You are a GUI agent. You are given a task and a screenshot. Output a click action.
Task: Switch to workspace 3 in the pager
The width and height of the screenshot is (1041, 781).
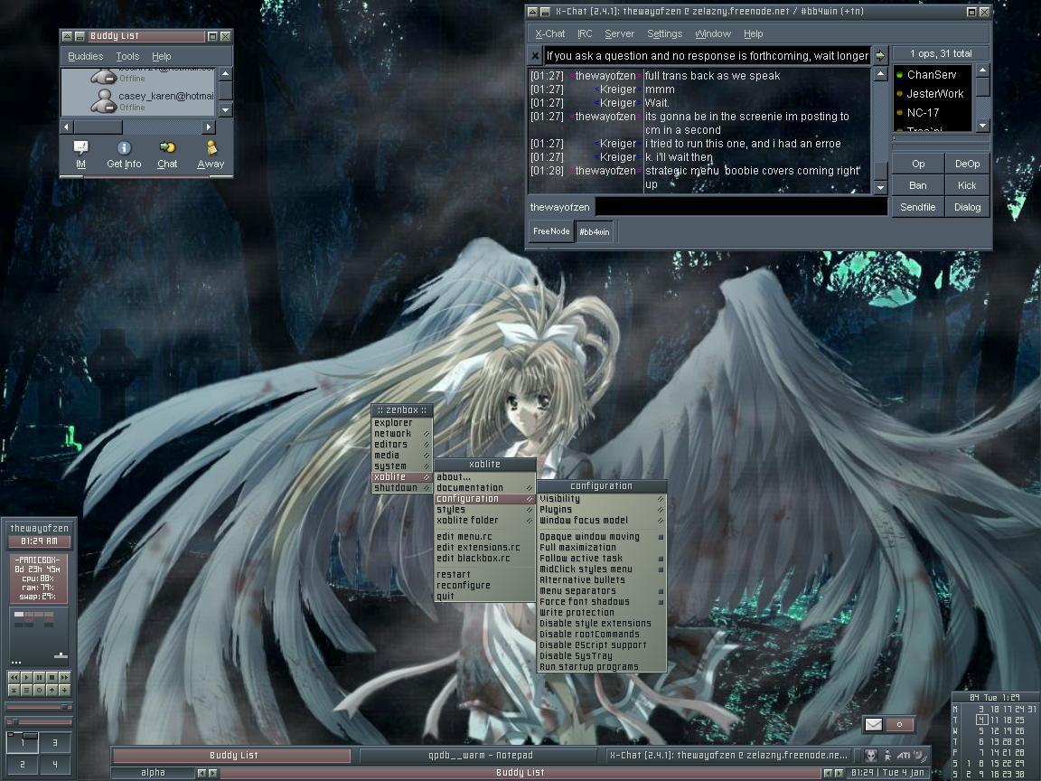click(55, 742)
